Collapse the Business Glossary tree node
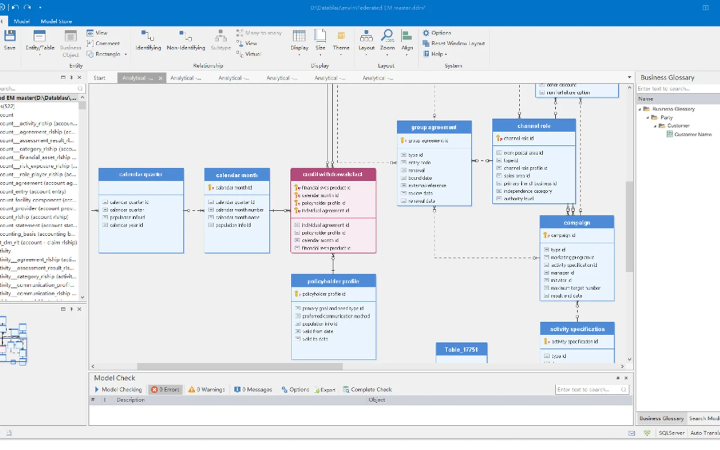 click(639, 109)
